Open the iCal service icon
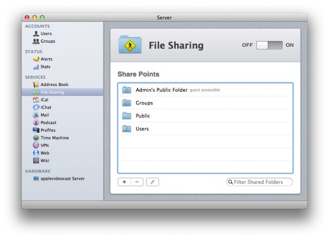The width and height of the screenshot is (329, 239). 36,100
